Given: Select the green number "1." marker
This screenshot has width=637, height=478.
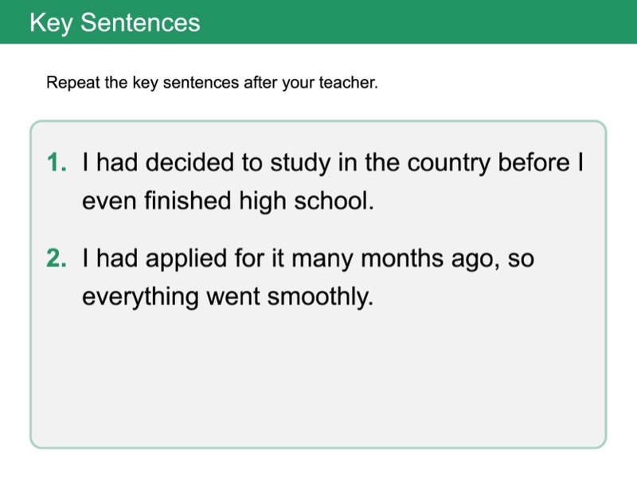Looking at the screenshot, I should [57, 163].
